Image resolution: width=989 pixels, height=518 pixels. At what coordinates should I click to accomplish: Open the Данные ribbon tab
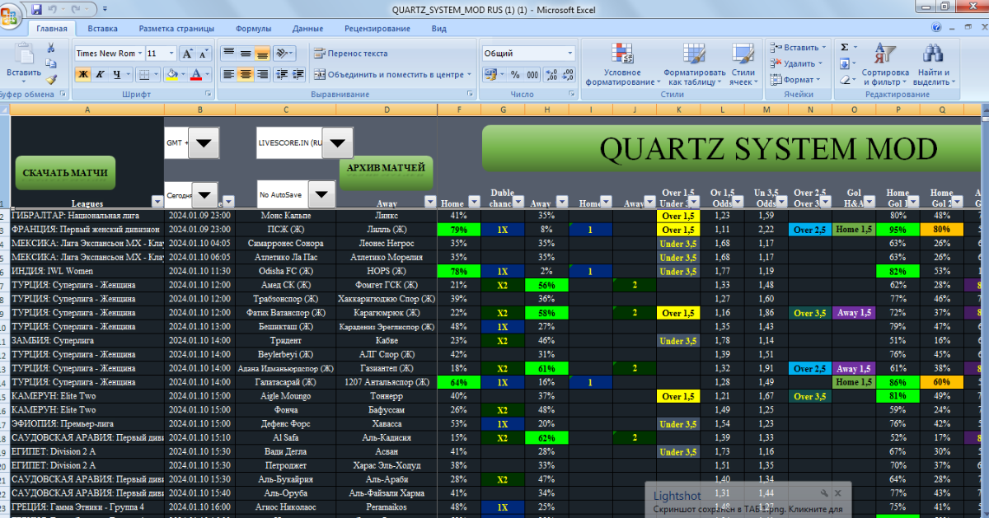click(307, 29)
